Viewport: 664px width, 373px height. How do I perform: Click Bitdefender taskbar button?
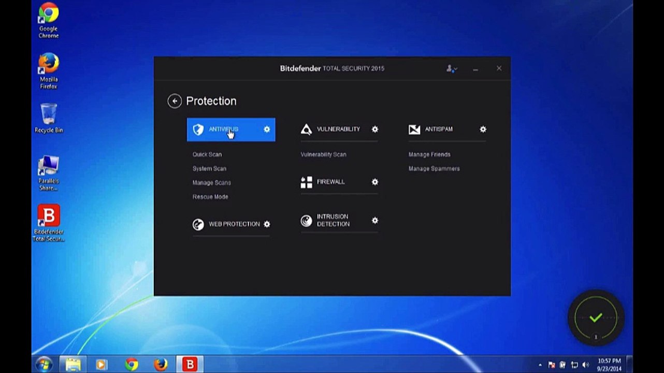point(190,364)
